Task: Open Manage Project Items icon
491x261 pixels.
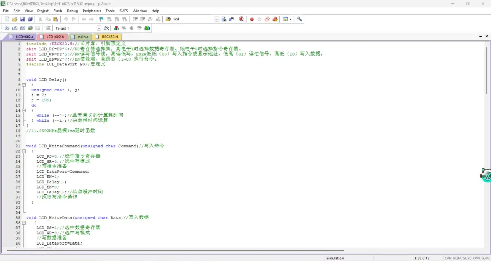Action: [116, 28]
